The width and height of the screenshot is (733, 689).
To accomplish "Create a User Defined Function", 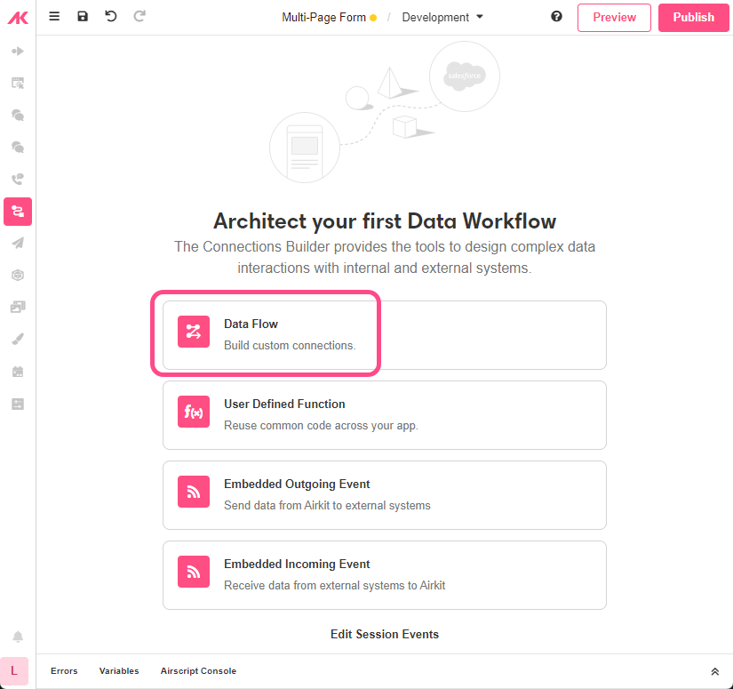I will pos(384,415).
